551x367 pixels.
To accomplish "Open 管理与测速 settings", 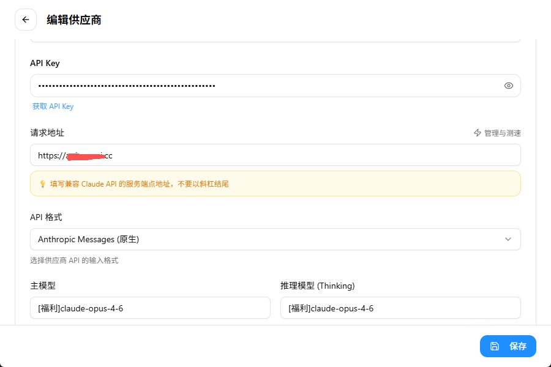I will point(496,132).
